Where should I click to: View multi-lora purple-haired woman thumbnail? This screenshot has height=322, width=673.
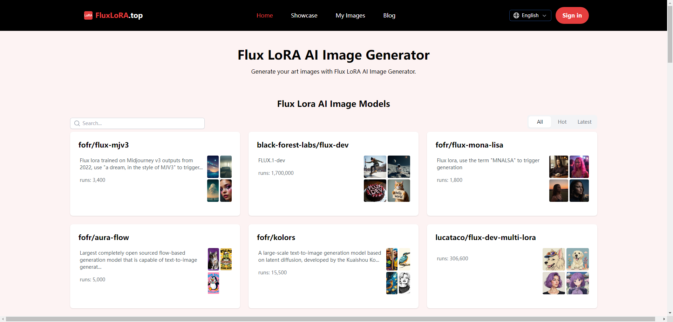coord(554,283)
